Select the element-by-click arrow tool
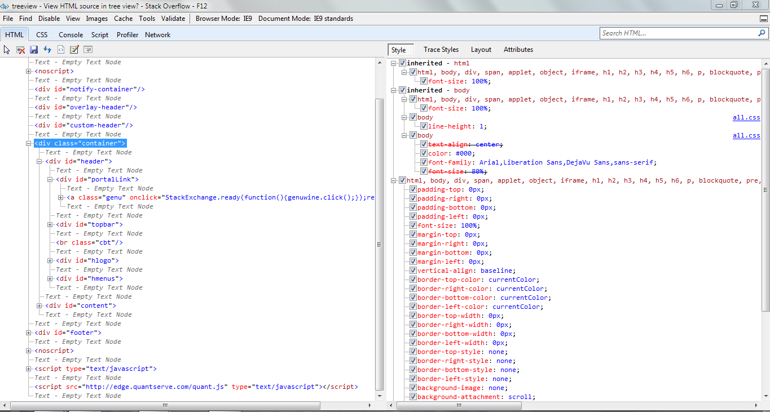Viewport: 770px width, 412px height. point(7,50)
